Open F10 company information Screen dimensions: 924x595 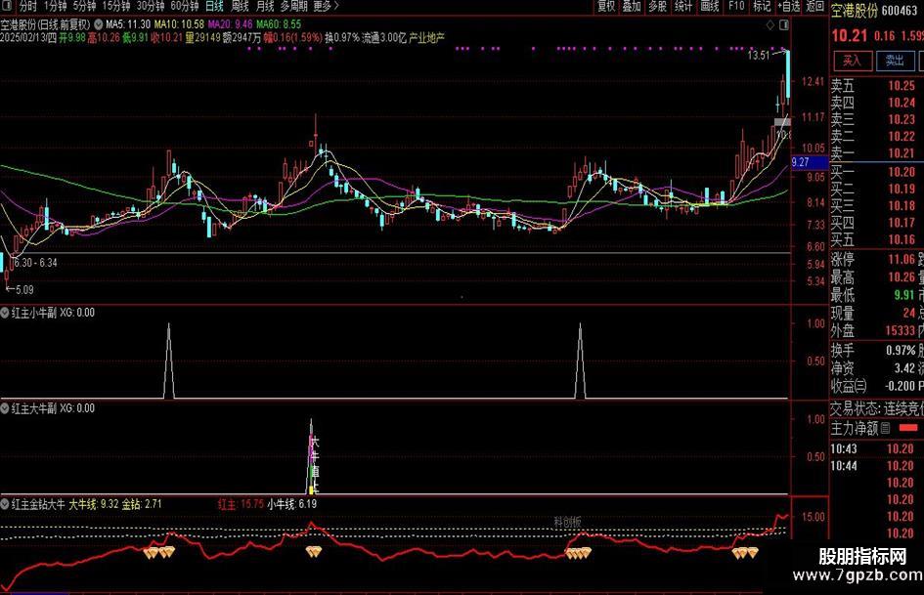tap(736, 6)
